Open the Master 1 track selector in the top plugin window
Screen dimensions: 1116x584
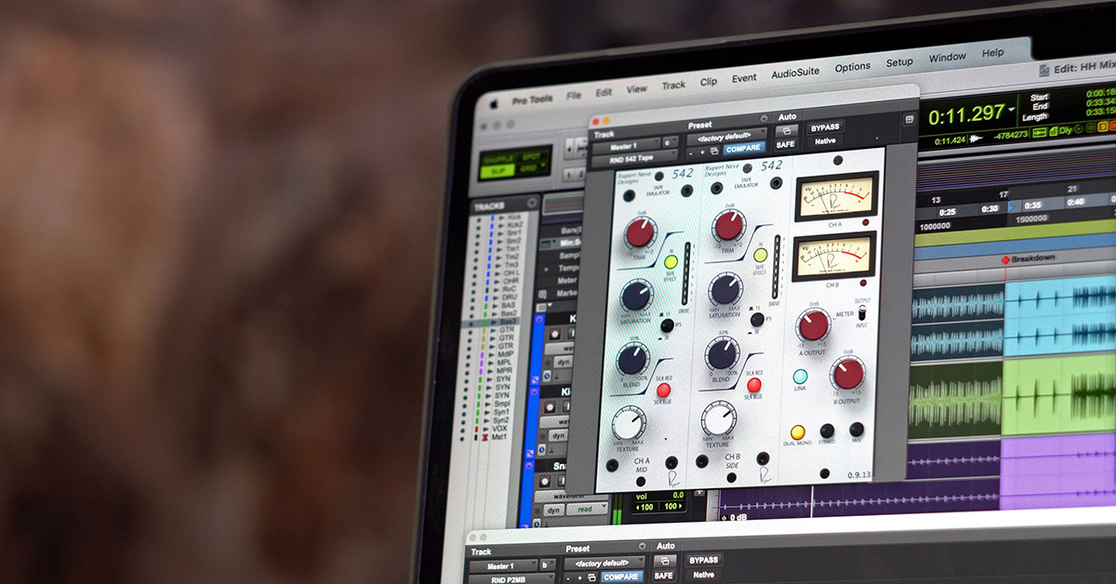coord(625,147)
